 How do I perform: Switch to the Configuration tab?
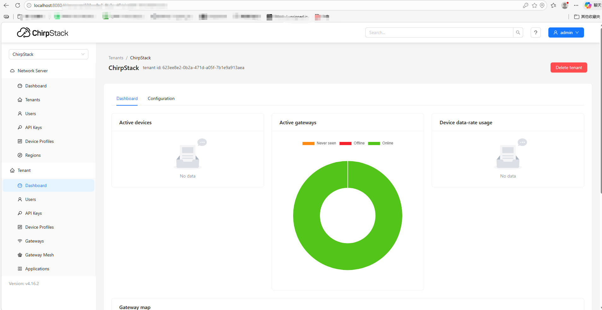161,98
